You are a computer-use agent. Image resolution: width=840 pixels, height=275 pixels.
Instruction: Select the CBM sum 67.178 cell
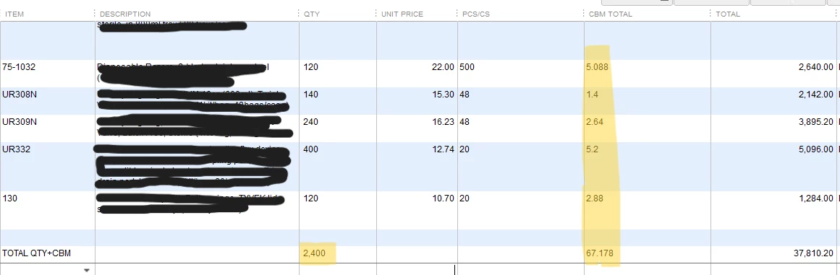click(x=648, y=254)
